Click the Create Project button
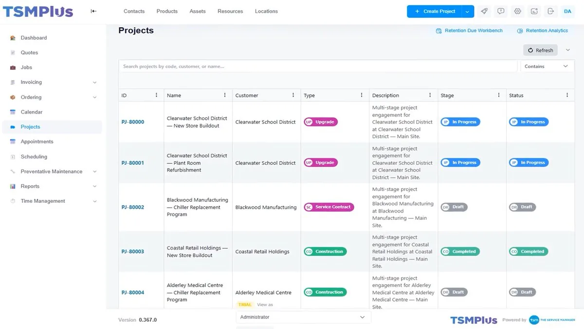584x329 pixels. 434,11
